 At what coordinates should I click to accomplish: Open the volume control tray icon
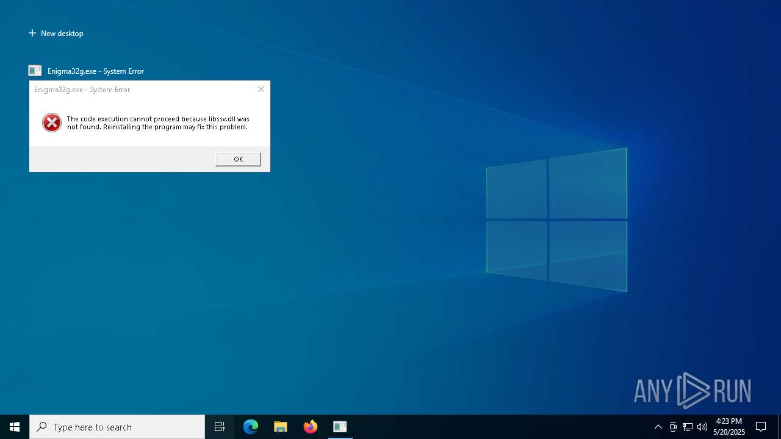click(702, 427)
